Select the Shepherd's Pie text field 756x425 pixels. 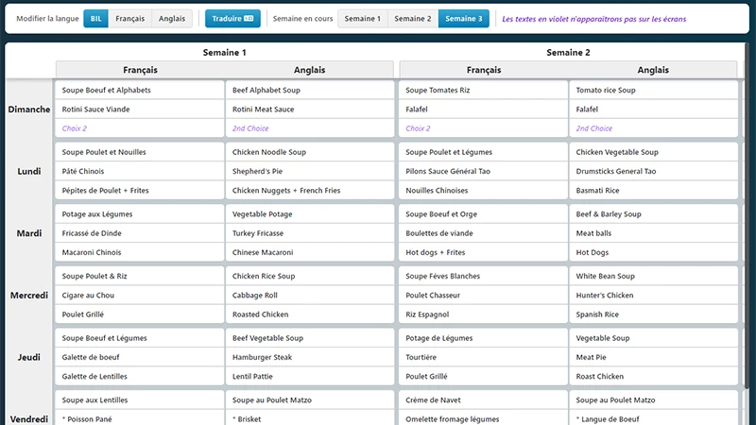tap(310, 171)
